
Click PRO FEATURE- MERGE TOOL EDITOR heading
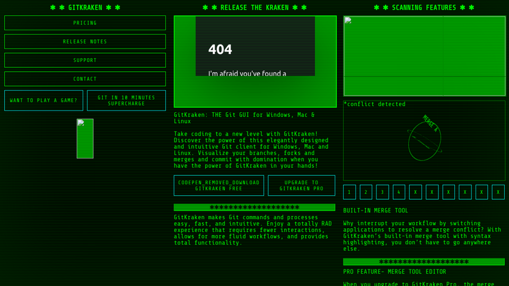(x=394, y=272)
